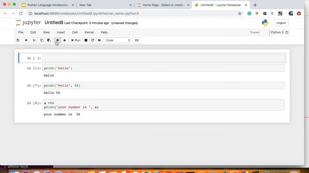The image size is (309, 173).
Task: Close the New Tab browser tab
Action: (x=130, y=5)
